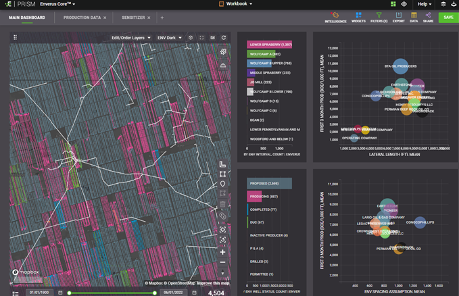Open the Widgets menu icon
This screenshot has height=296, width=459.
(358, 15)
